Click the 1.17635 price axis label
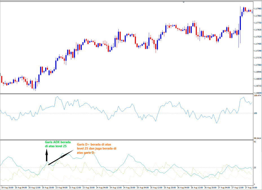Screen dimensions: 262x190 point(258,30)
